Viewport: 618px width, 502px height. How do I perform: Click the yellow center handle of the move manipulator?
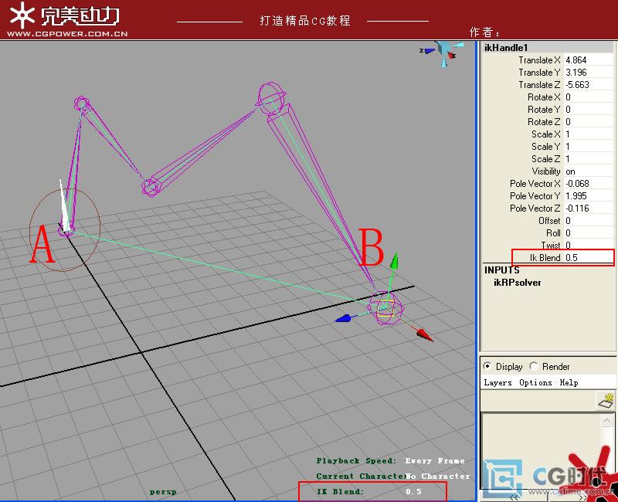[385, 307]
